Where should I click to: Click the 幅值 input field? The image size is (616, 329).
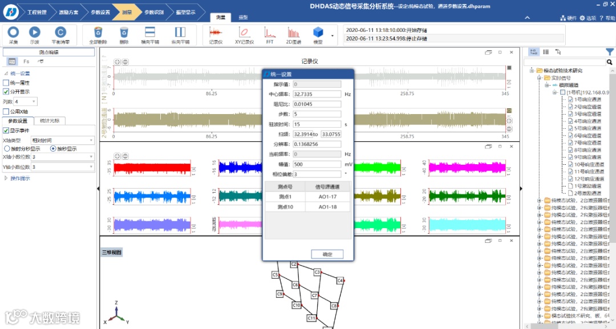(317, 164)
